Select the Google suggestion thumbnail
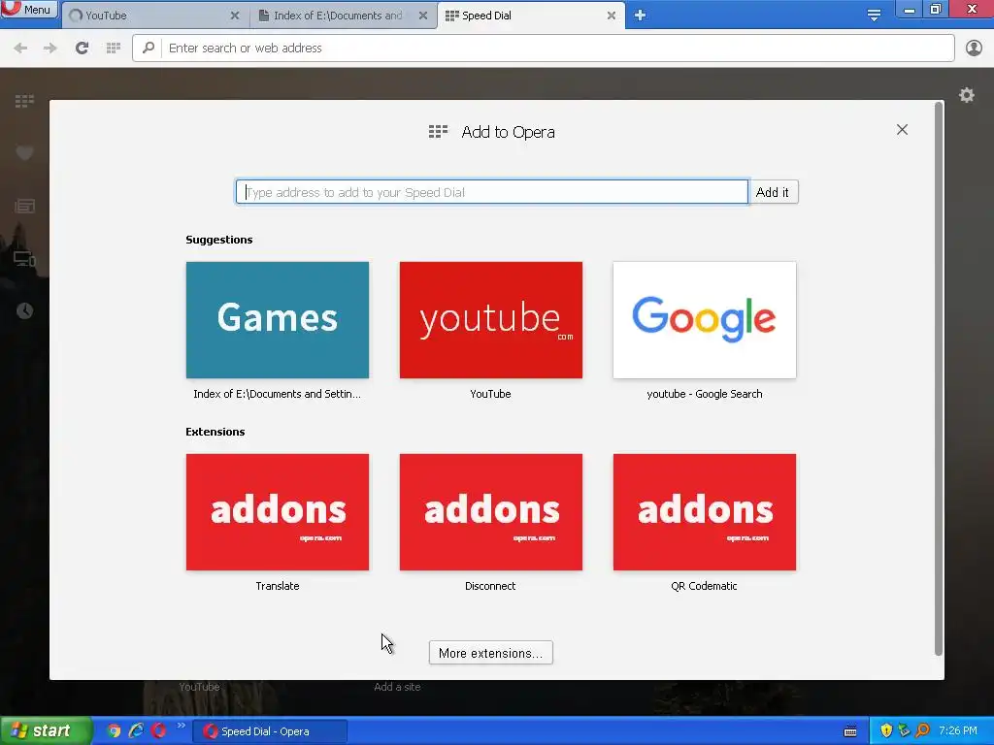This screenshot has height=745, width=994. 705,320
